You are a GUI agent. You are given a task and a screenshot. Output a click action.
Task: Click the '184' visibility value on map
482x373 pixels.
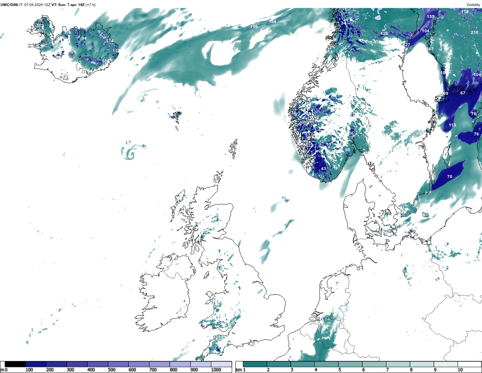tap(272, 21)
